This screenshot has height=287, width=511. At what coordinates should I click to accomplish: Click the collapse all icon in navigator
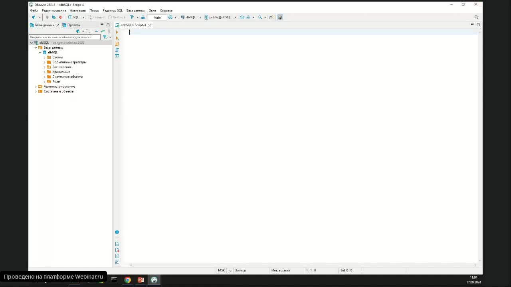pyautogui.click(x=97, y=31)
